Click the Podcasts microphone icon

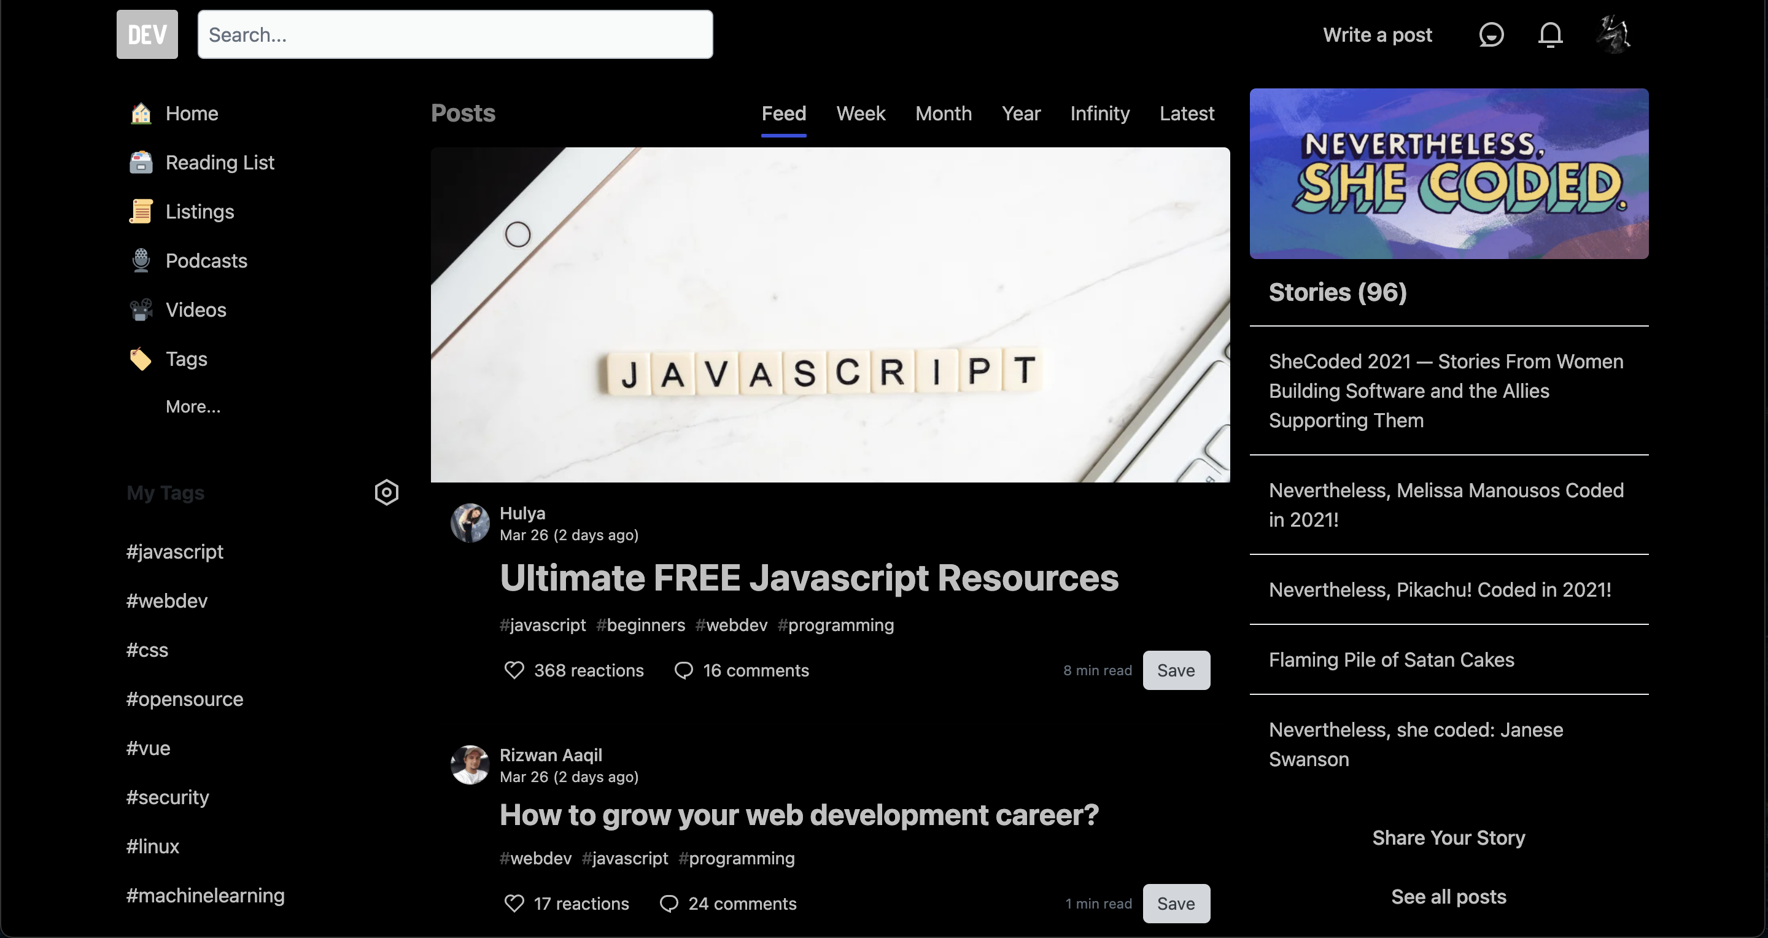point(141,261)
